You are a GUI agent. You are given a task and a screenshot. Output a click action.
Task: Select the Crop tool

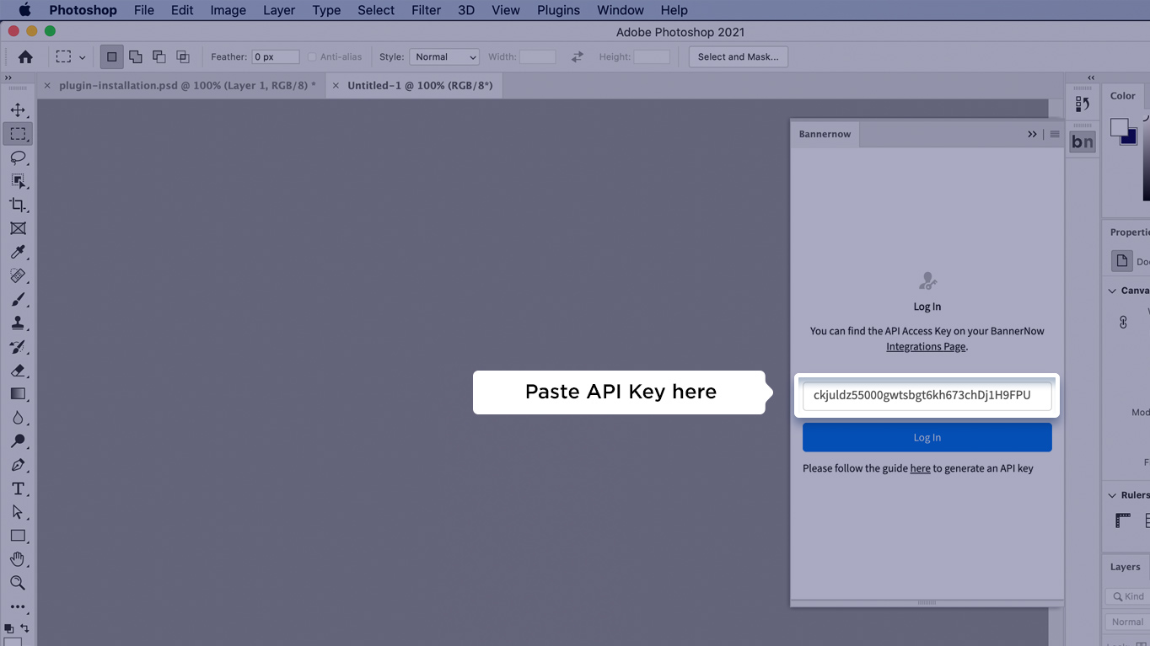click(x=18, y=205)
